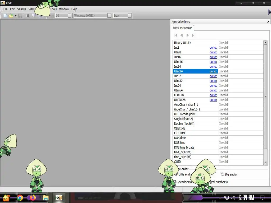Jump to last byte in Data inspector
The height and width of the screenshot is (203, 271).
193,35
